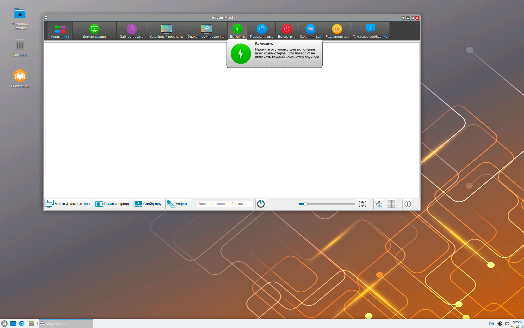This screenshot has width=524, height=328.
Task: Click the computer search input field
Action: [225, 204]
